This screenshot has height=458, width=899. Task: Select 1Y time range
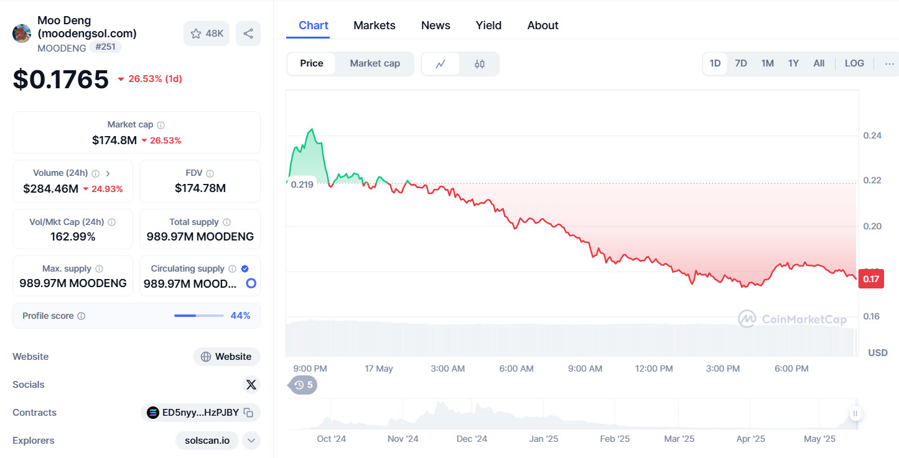793,63
